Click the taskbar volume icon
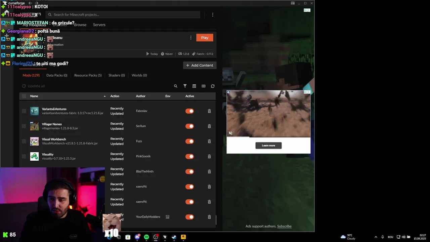430x242 pixels. click(403, 237)
